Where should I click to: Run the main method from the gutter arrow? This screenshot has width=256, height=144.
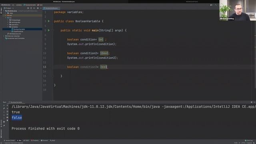[x=49, y=30]
